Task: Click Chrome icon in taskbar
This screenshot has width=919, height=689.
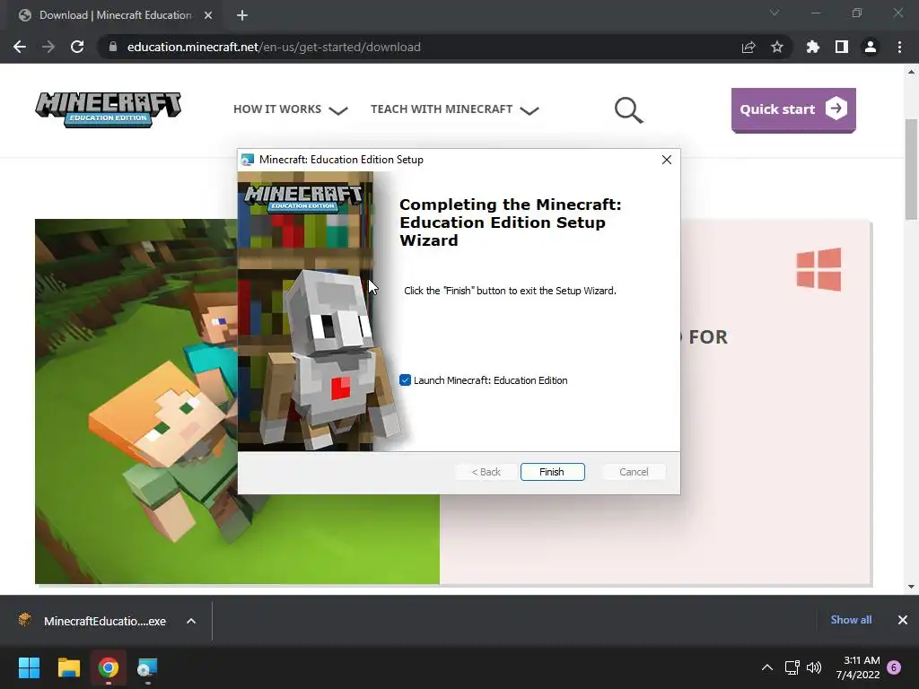Action: 109,667
